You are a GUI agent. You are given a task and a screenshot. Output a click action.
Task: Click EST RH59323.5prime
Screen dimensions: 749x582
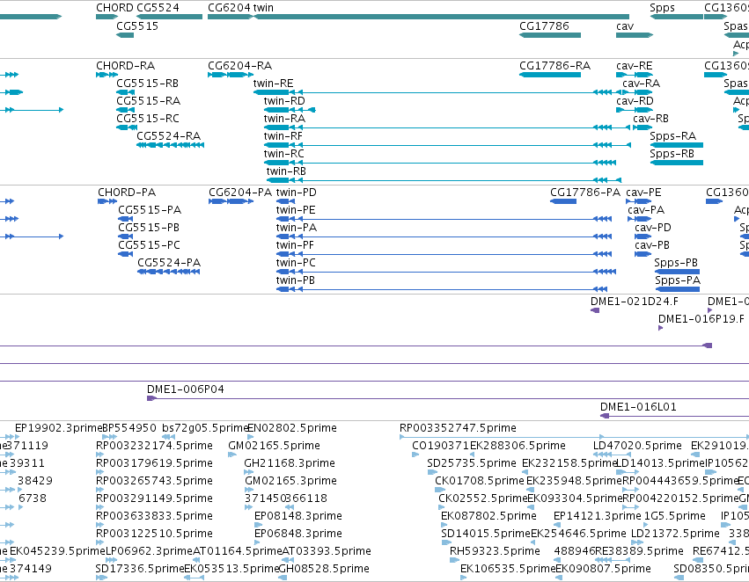495,551
